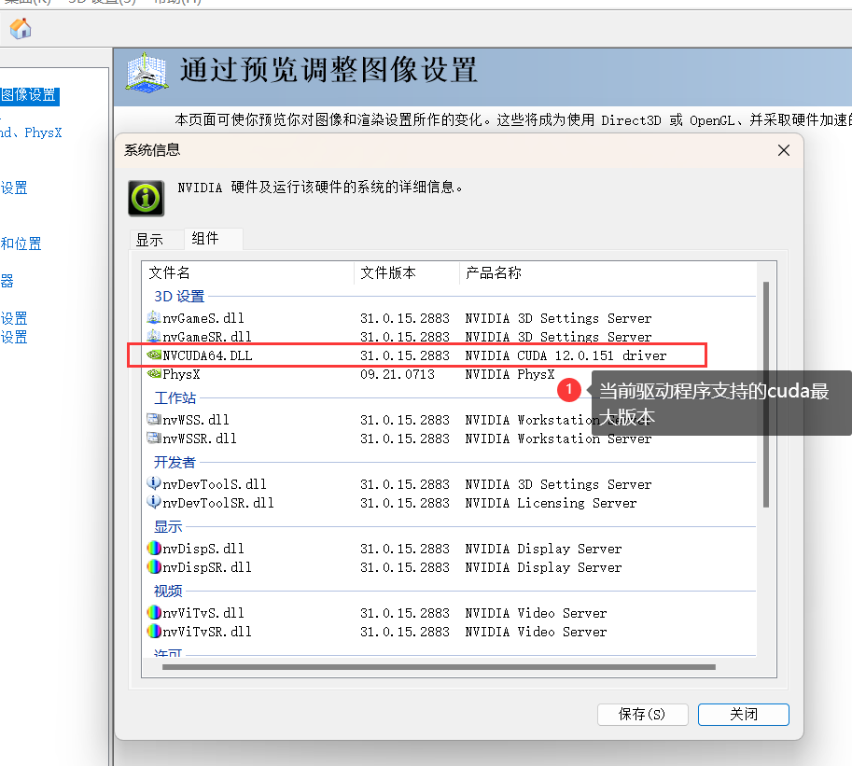Click the 保存(S) button
Image resolution: width=852 pixels, height=766 pixels.
642,715
